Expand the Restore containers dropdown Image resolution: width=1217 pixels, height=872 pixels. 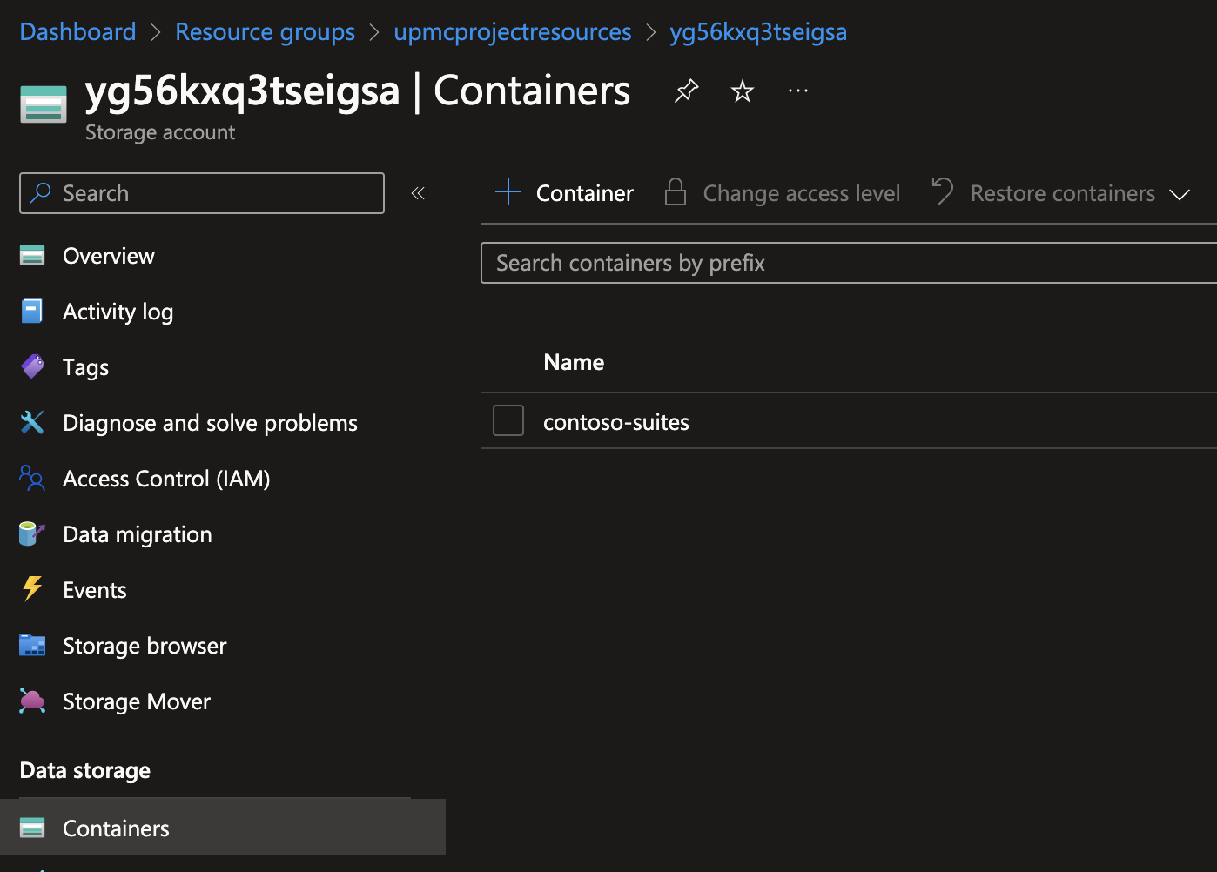click(1179, 194)
